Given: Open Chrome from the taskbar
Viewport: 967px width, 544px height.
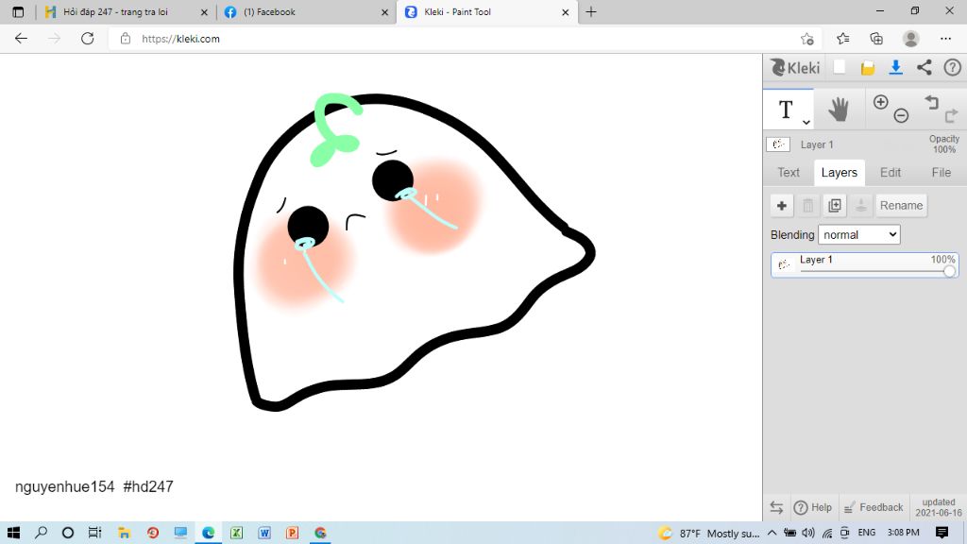Looking at the screenshot, I should pos(321,533).
